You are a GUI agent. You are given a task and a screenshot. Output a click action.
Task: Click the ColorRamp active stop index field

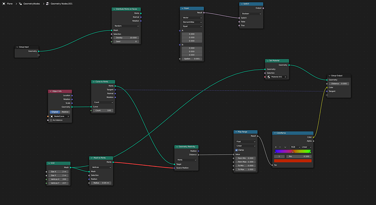coord(280,157)
